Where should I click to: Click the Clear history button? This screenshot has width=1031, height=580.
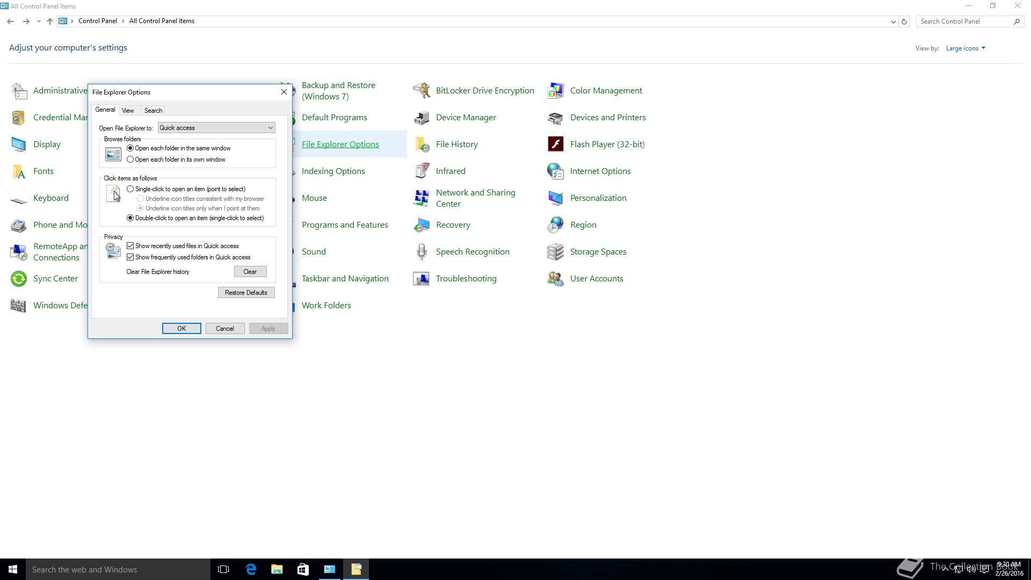tap(250, 272)
